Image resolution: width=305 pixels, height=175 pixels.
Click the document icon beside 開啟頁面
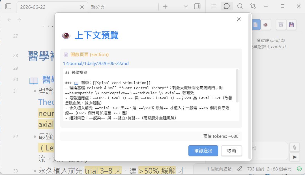pyautogui.click(x=66, y=54)
